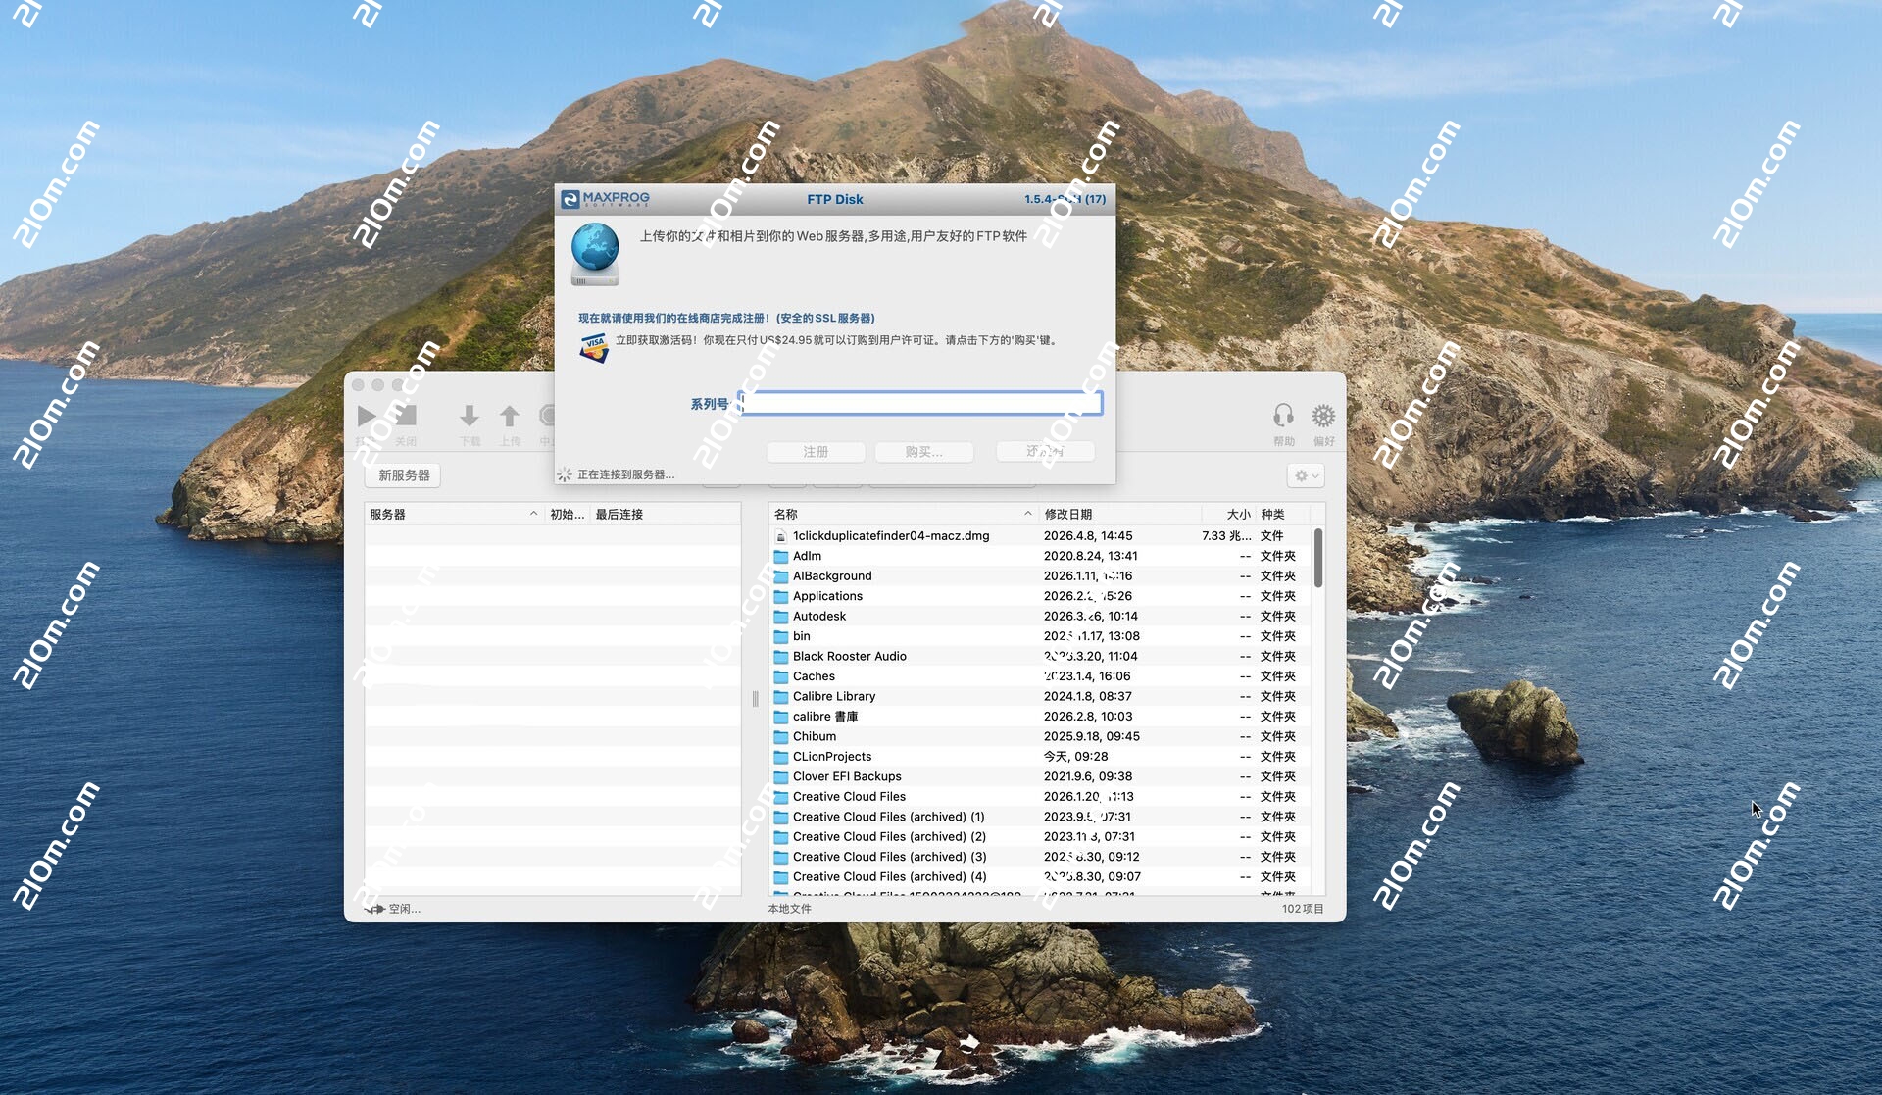
Task: Click the 本地文件 status label
Action: [789, 909]
